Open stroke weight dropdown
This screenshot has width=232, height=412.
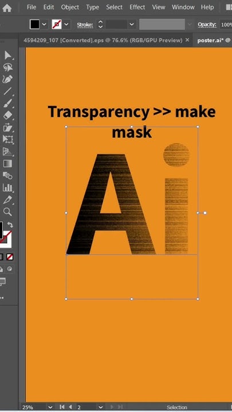[132, 25]
